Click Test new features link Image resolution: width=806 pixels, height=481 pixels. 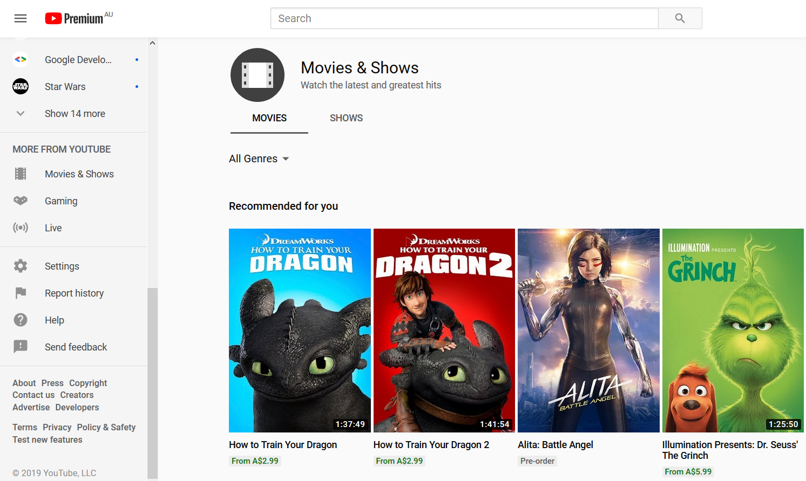pyautogui.click(x=48, y=439)
